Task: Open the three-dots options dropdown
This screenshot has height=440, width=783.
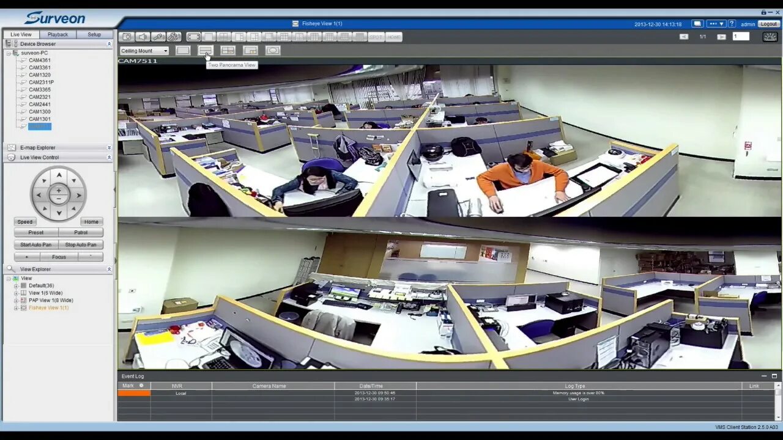Action: pyautogui.click(x=716, y=24)
